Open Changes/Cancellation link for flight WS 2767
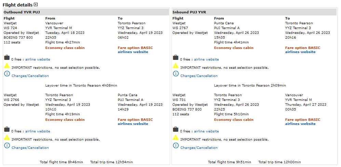The image size is (341, 167). coord(199,76)
